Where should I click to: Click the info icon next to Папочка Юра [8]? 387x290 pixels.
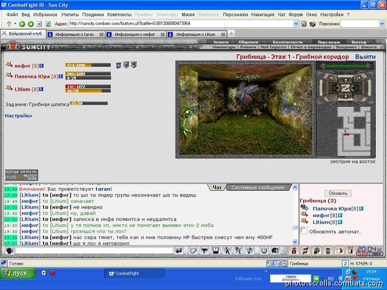(x=61, y=77)
